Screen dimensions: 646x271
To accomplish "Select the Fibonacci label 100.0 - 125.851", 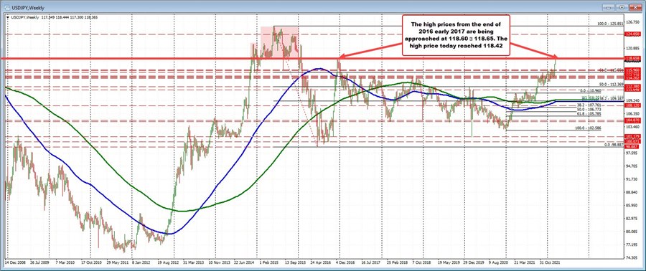I will click(611, 24).
